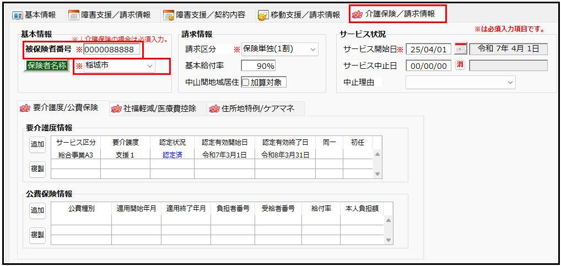The width and height of the screenshot is (561, 266).
Task: Select the 要介護度/公費保険 sub-tab
Action: click(64, 108)
